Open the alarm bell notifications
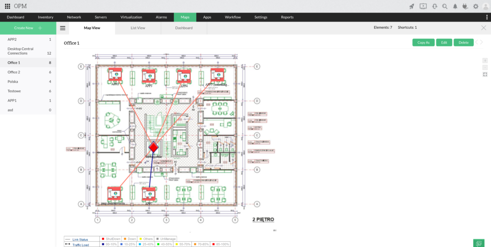 [x=455, y=6]
